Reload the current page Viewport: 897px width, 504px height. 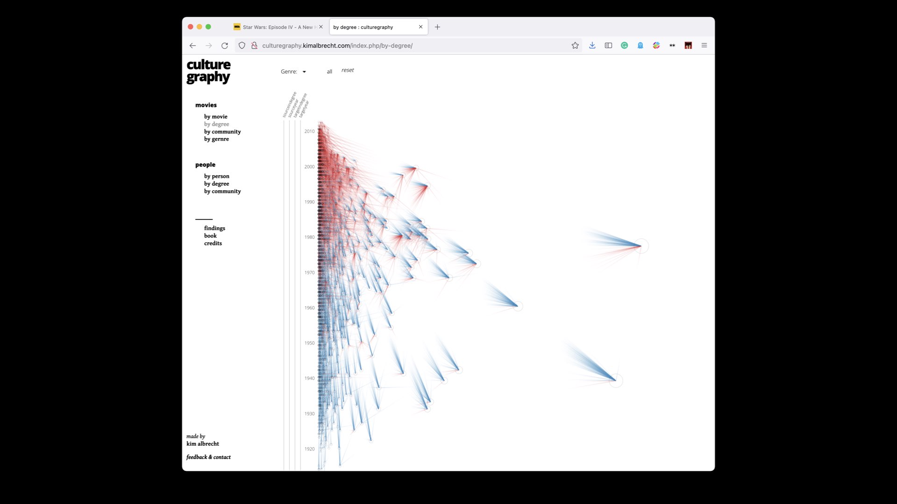pos(225,46)
